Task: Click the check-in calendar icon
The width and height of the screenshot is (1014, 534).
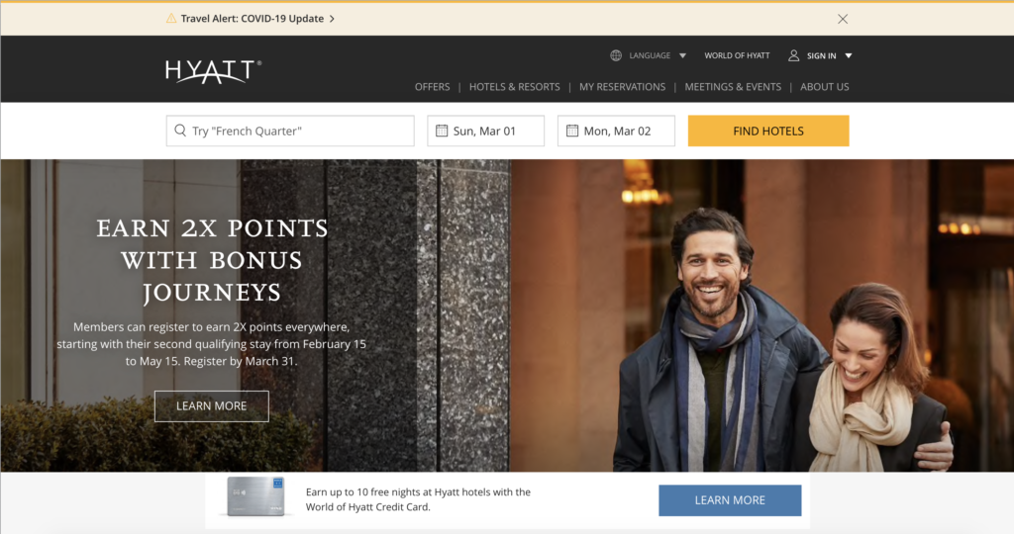Action: pyautogui.click(x=442, y=131)
